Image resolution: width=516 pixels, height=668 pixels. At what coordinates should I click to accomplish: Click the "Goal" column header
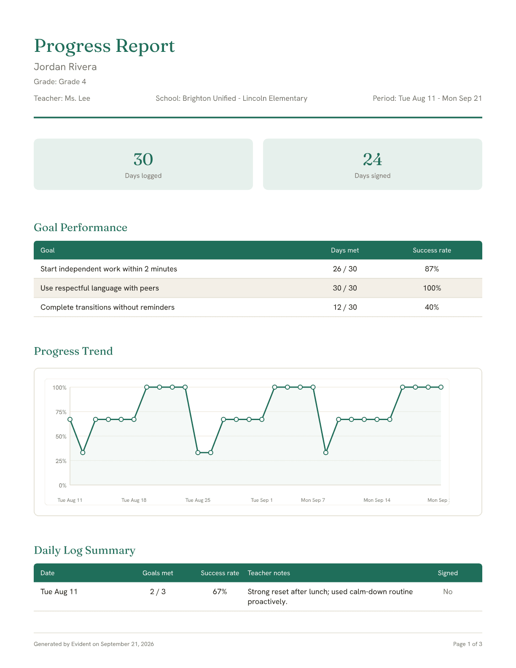[x=48, y=250]
